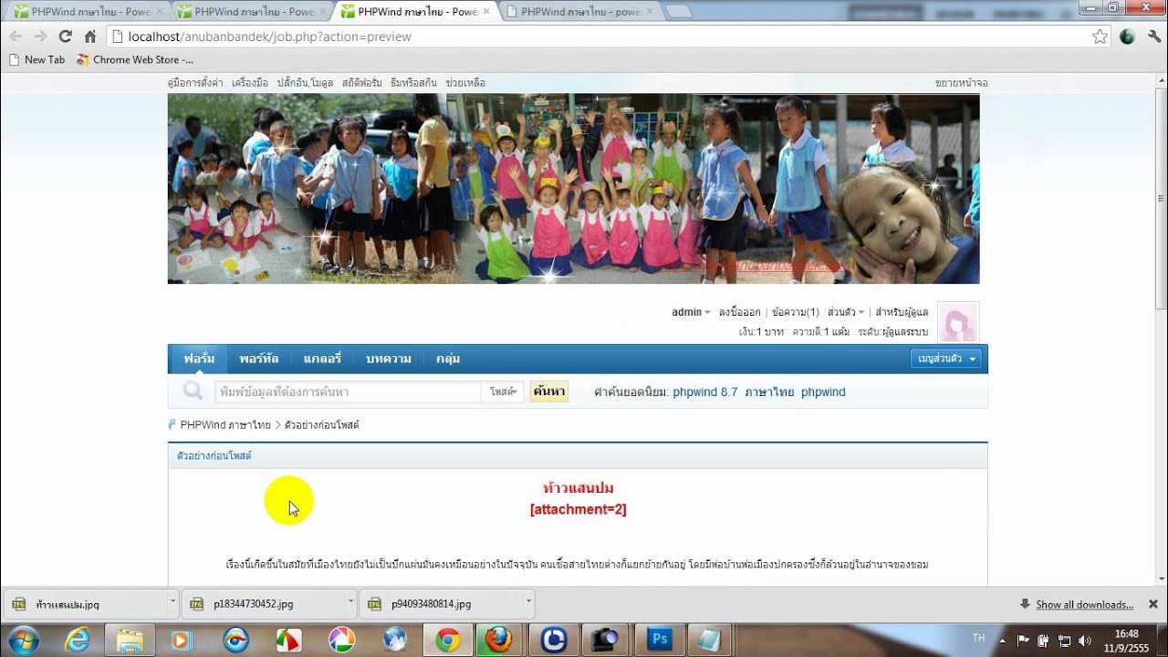Click the ค้นหา search button
The image size is (1168, 657).
click(x=548, y=391)
